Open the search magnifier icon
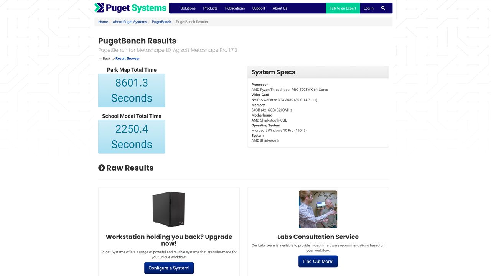 click(x=383, y=8)
